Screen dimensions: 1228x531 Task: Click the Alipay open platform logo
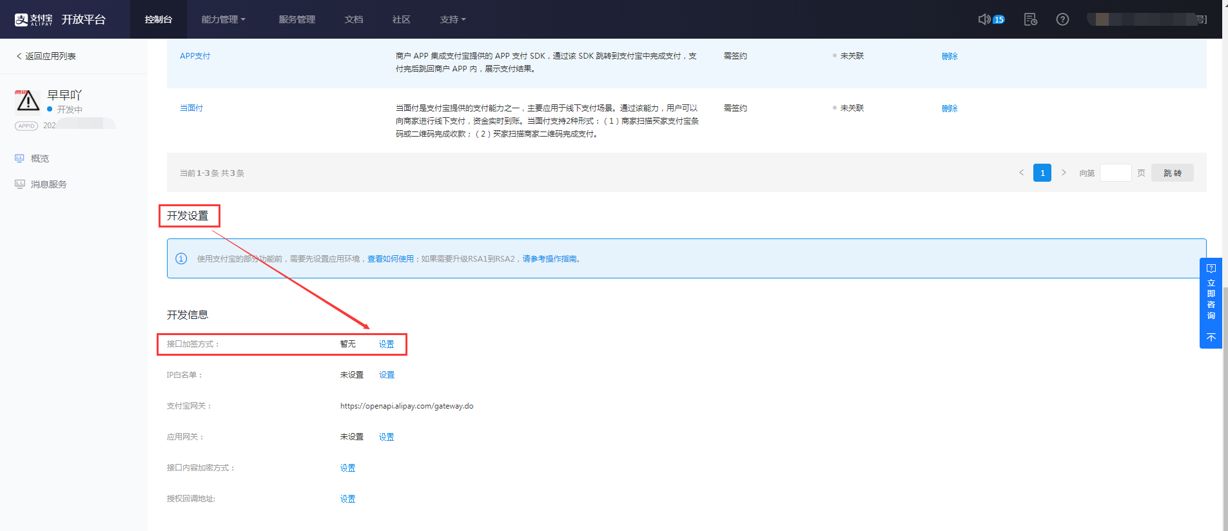click(x=60, y=19)
